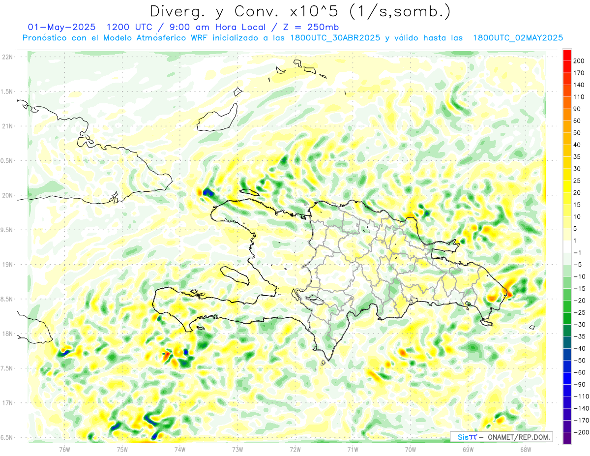Click the axis label '8.5N'
590x456 pixels.
pos(6,299)
